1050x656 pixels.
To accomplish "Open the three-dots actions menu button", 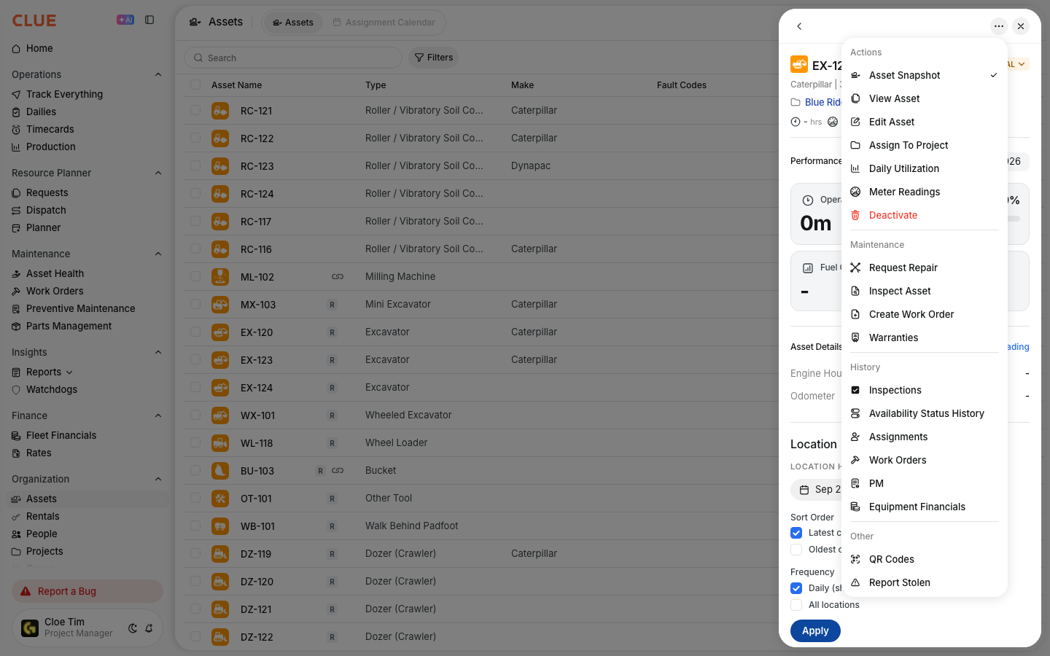I will [999, 26].
